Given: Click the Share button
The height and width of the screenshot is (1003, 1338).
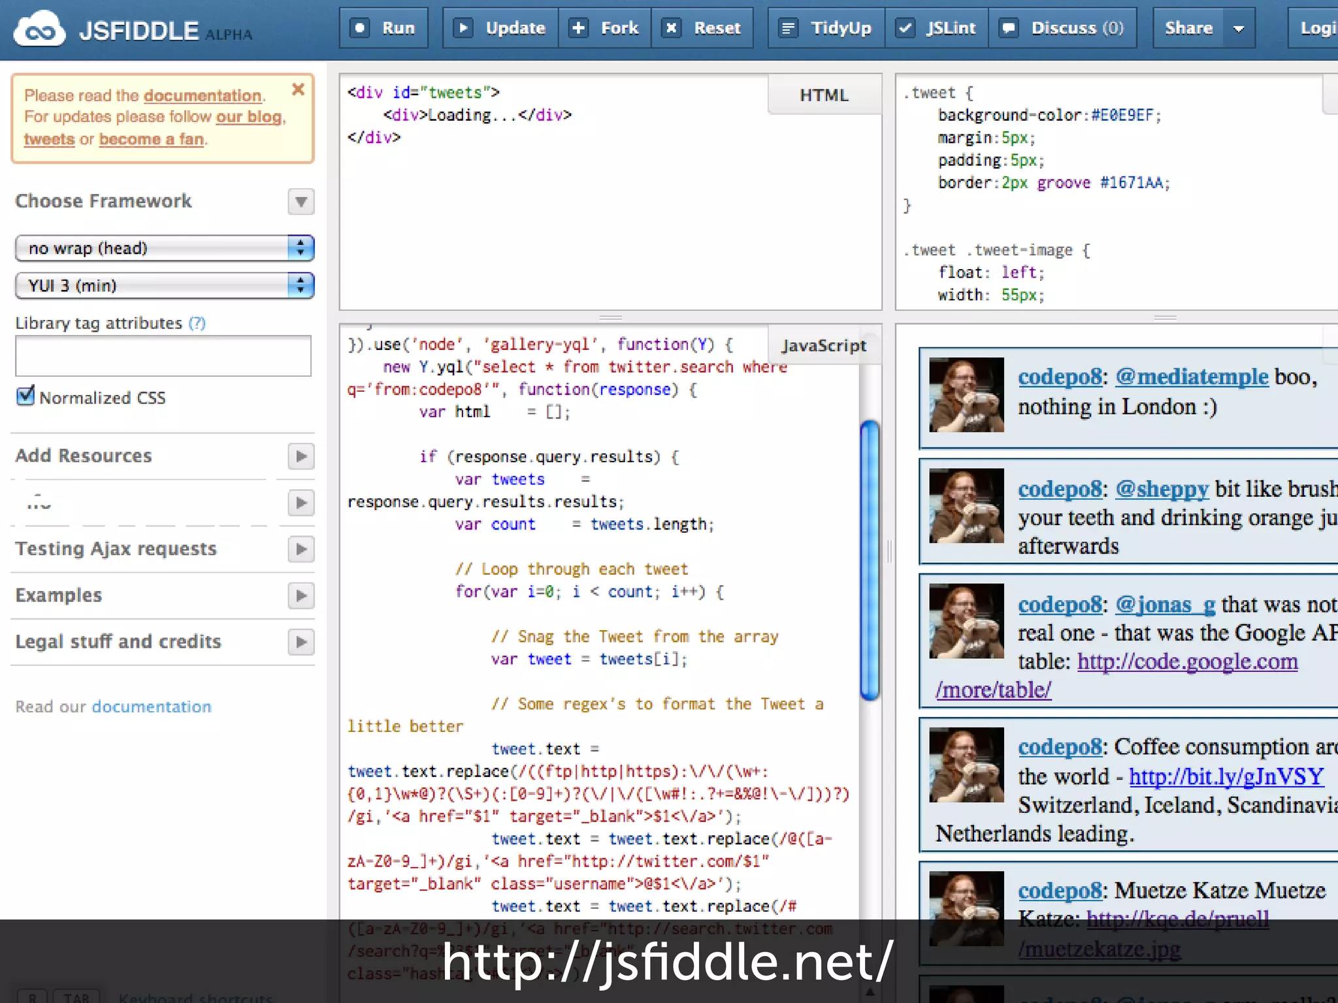Looking at the screenshot, I should pos(1188,28).
